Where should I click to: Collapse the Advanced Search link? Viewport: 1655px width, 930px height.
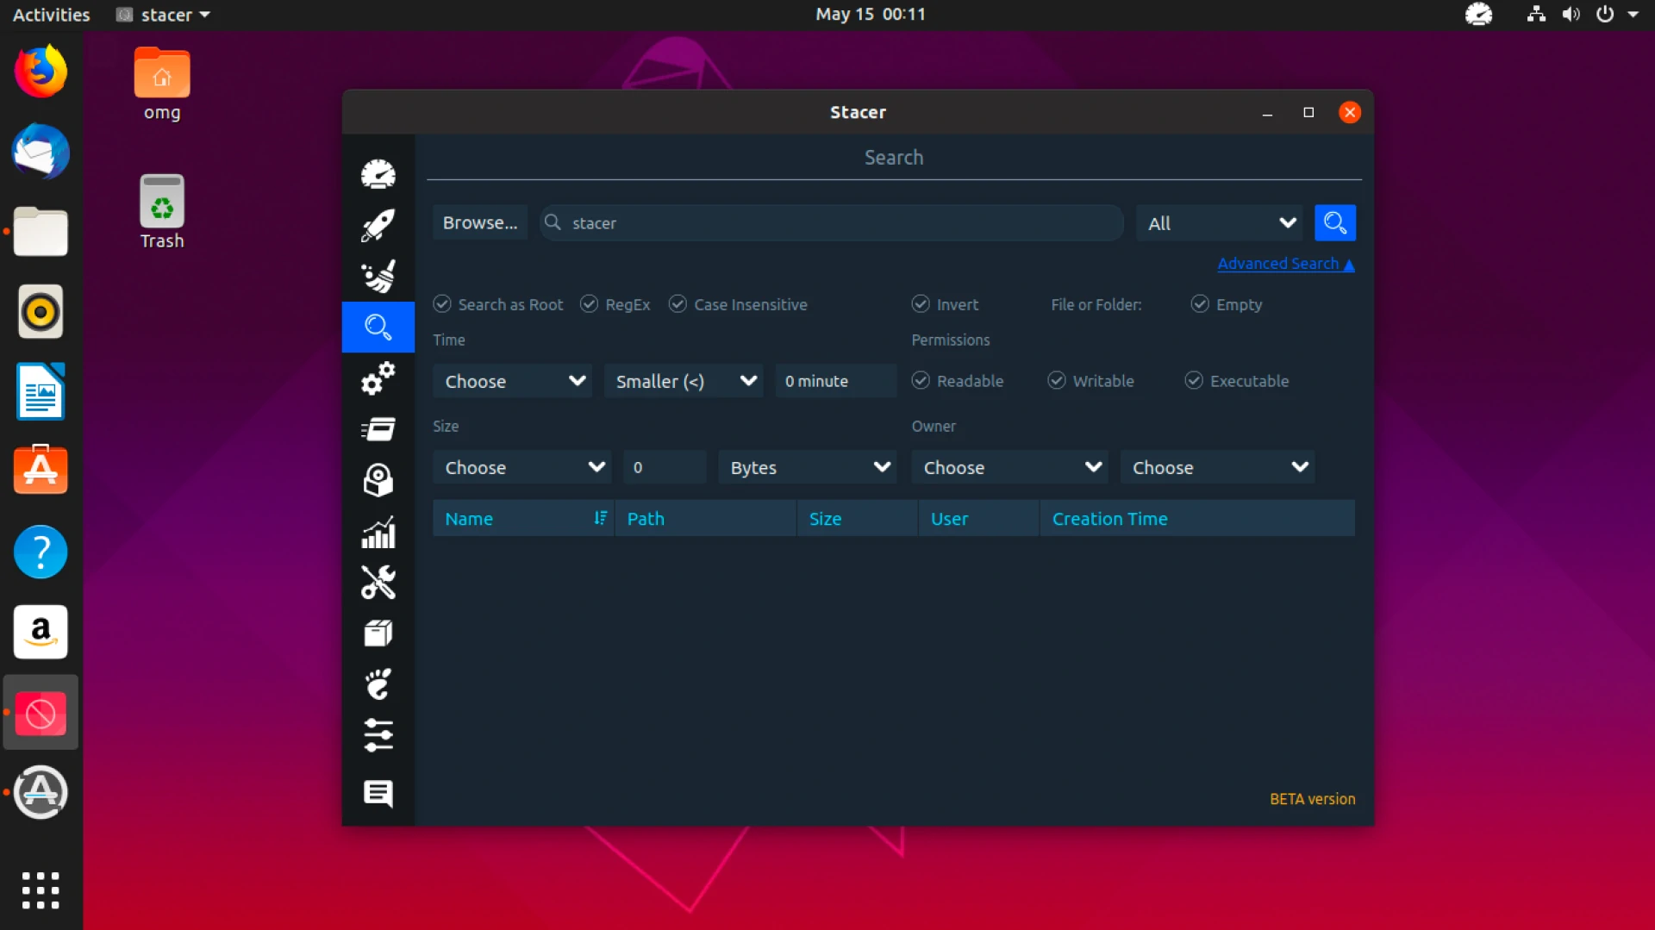[1286, 264]
